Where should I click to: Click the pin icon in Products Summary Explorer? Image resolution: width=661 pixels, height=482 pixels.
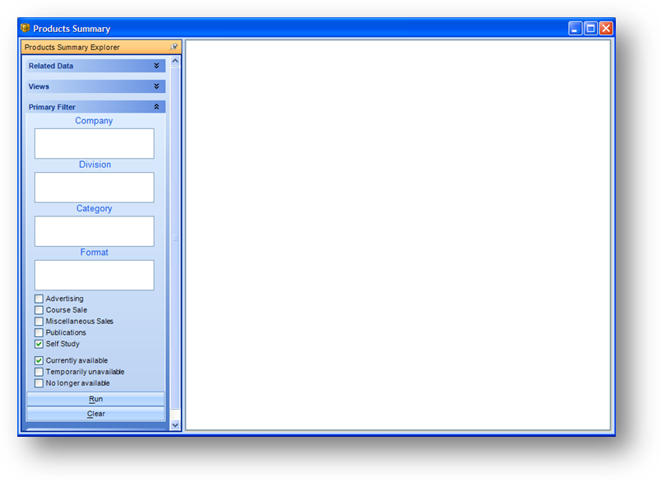point(173,48)
